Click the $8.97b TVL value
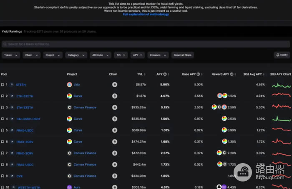Screen dimensions: 292x189 [x=141, y=85]
